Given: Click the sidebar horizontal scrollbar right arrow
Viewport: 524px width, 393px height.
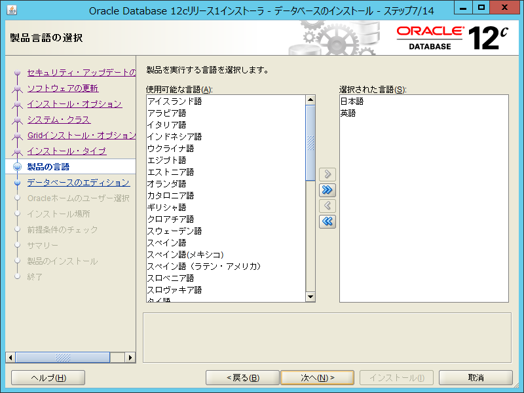Looking at the screenshot, I should (x=130, y=358).
